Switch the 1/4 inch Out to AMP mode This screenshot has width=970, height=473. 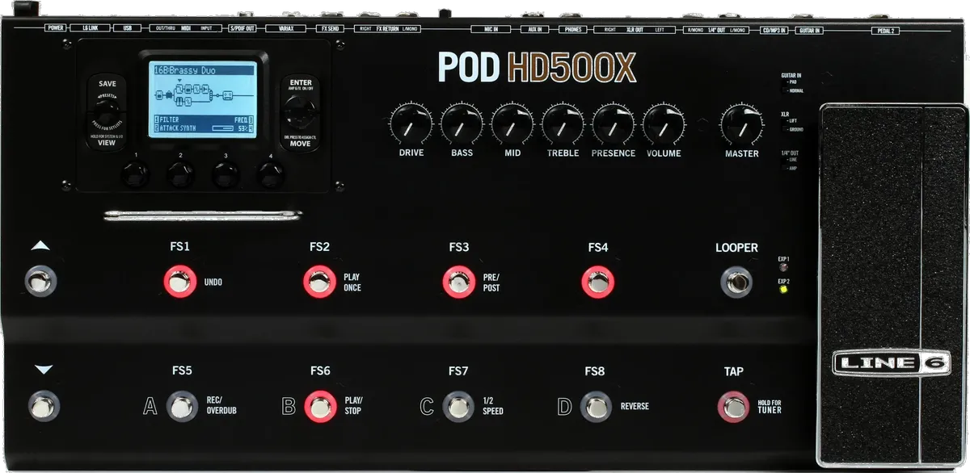pyautogui.click(x=782, y=167)
